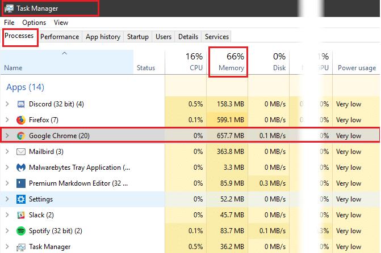Click the 45.7 MB memory value

232,215
